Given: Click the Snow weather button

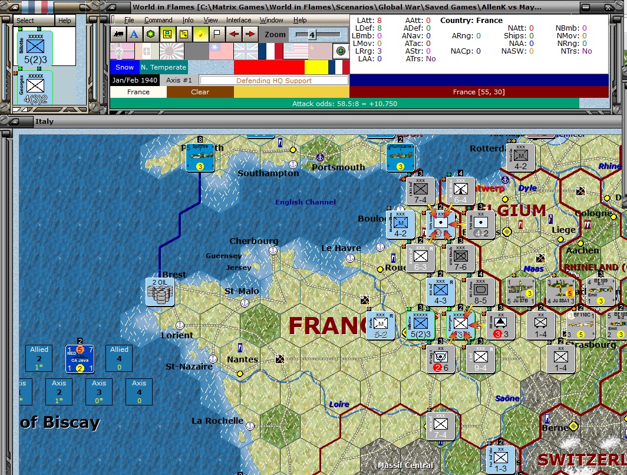Looking at the screenshot, I should [x=124, y=67].
